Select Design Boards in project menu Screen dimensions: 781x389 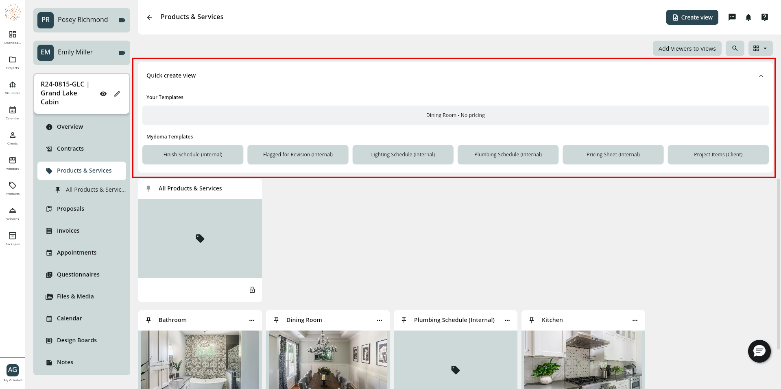click(82, 340)
